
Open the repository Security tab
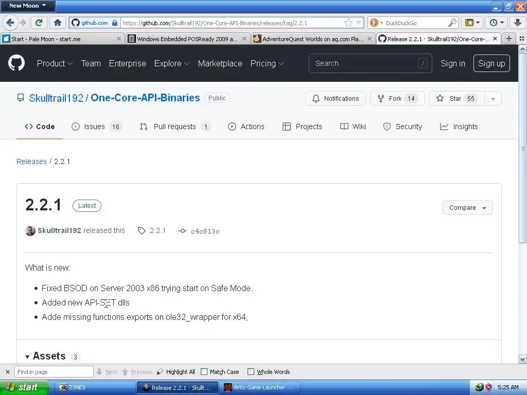(402, 127)
